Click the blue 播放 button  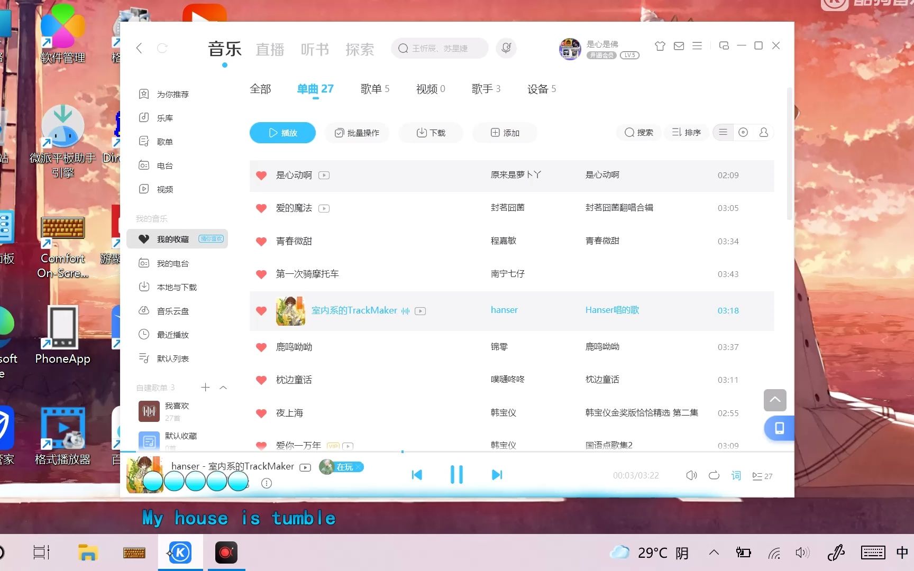pyautogui.click(x=282, y=133)
